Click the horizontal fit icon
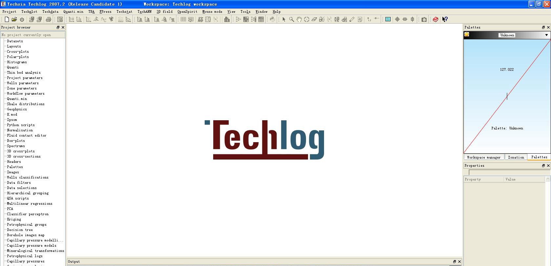This screenshot has width=551, height=266. [x=405, y=19]
